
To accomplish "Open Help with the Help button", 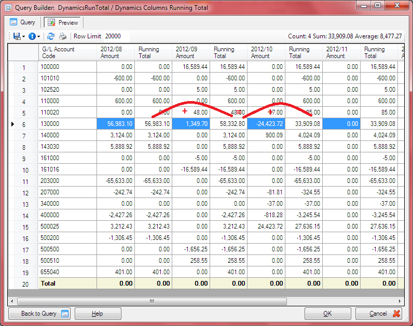I will [x=98, y=314].
